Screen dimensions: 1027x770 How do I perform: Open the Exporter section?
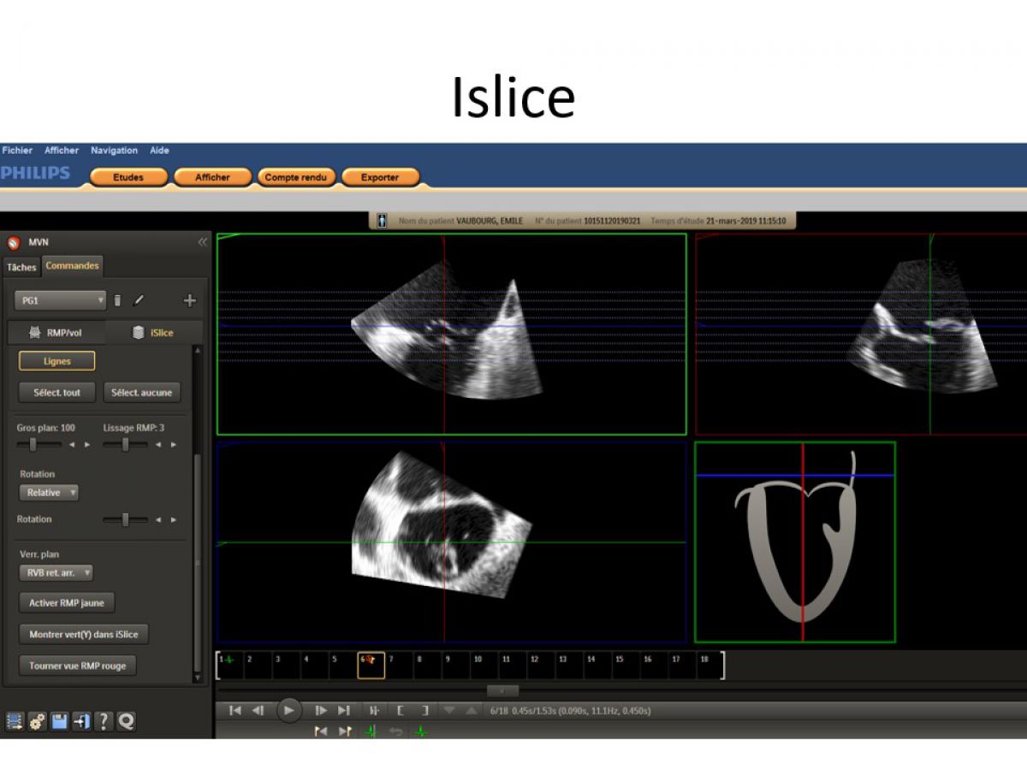pos(380,177)
